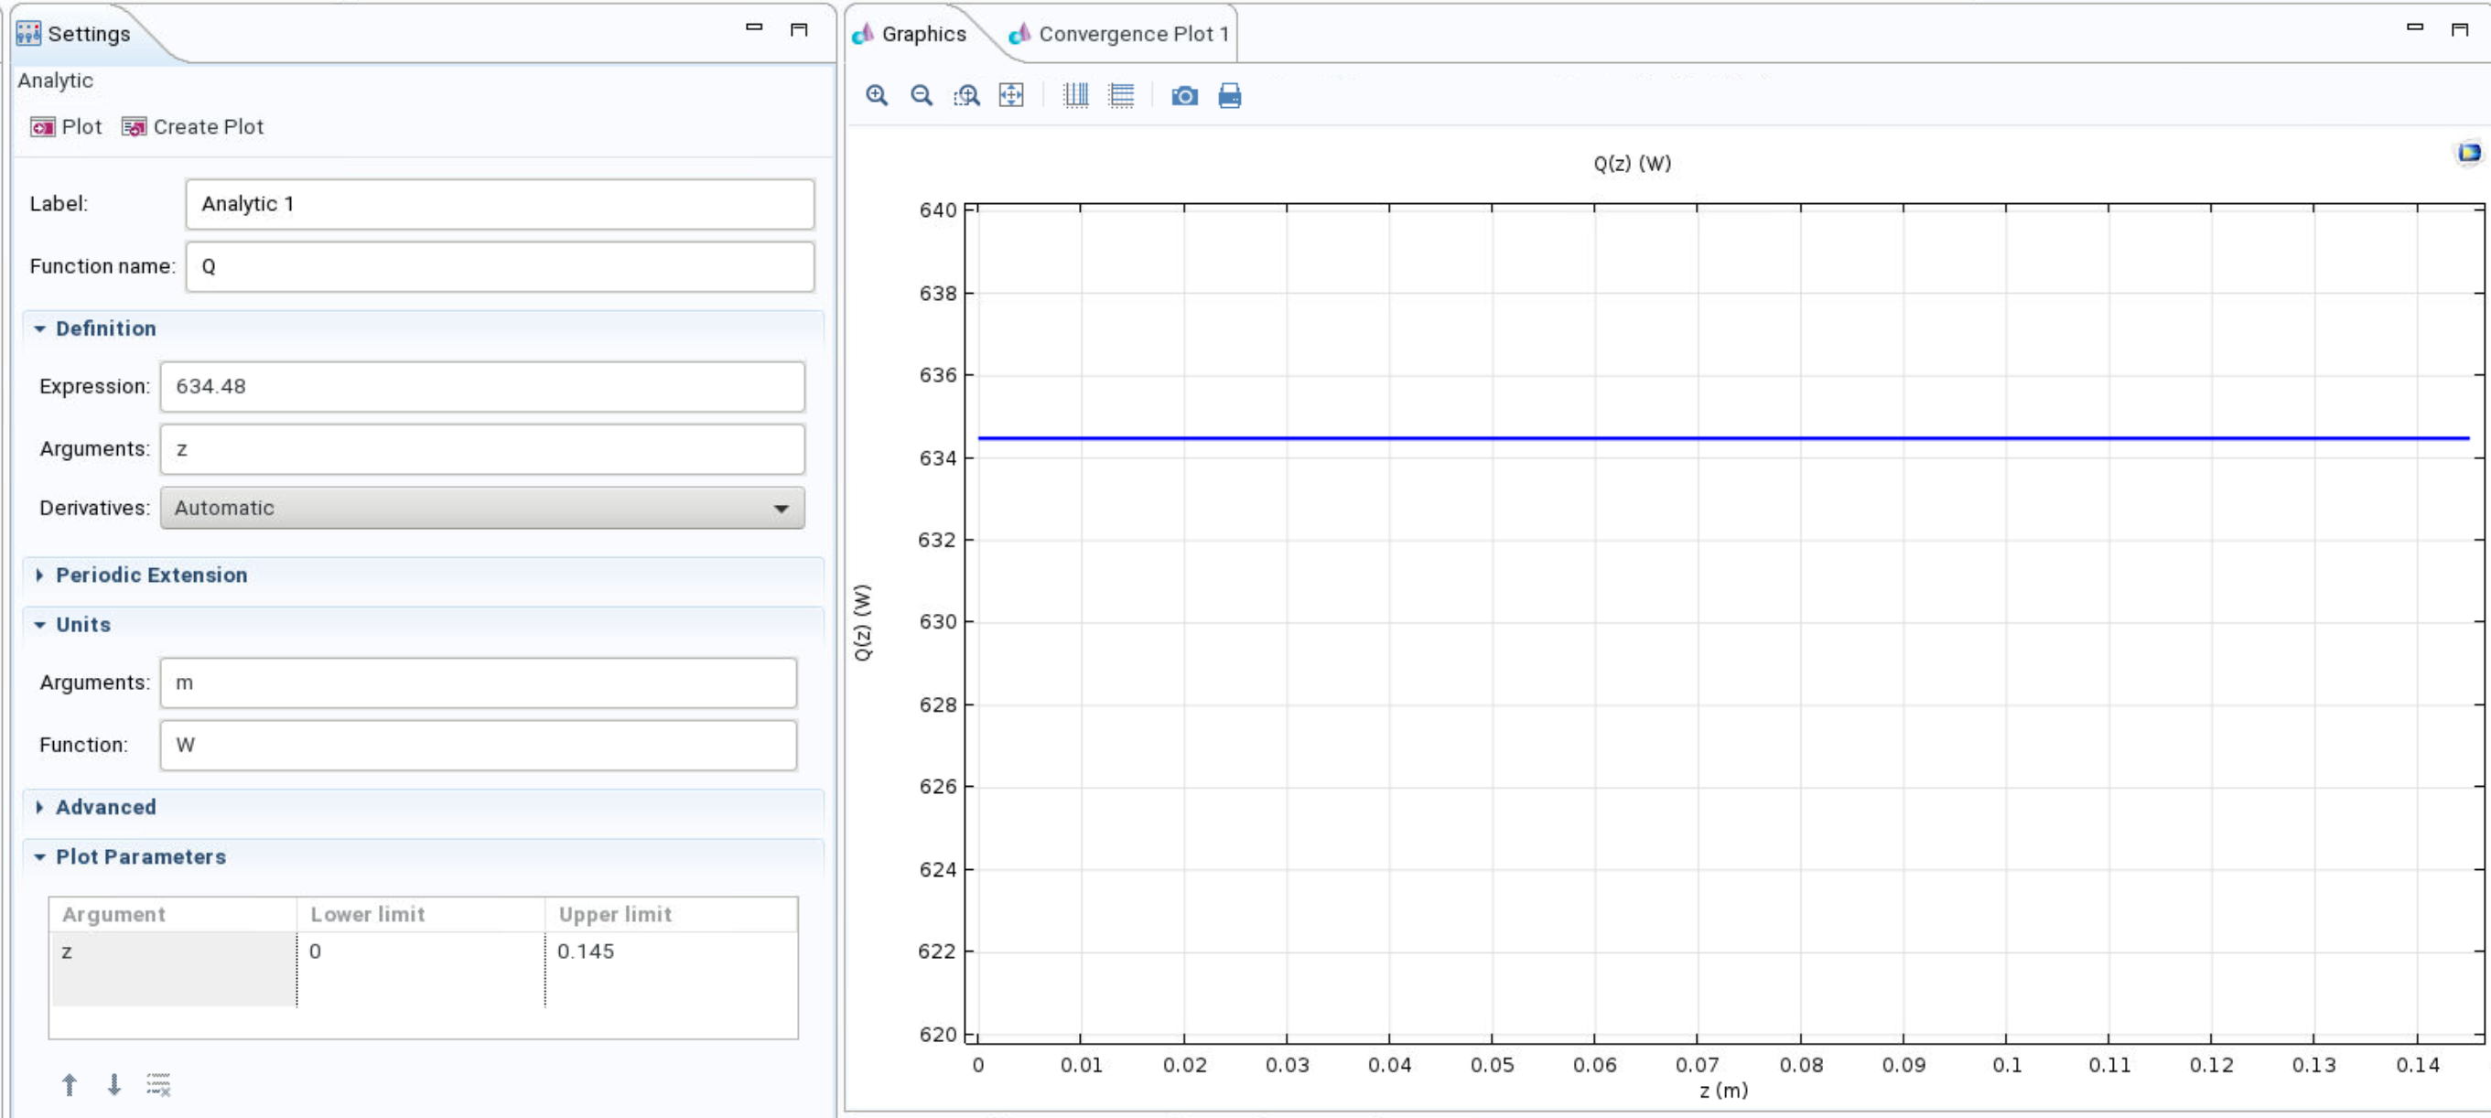Click the Plot button

tap(66, 126)
